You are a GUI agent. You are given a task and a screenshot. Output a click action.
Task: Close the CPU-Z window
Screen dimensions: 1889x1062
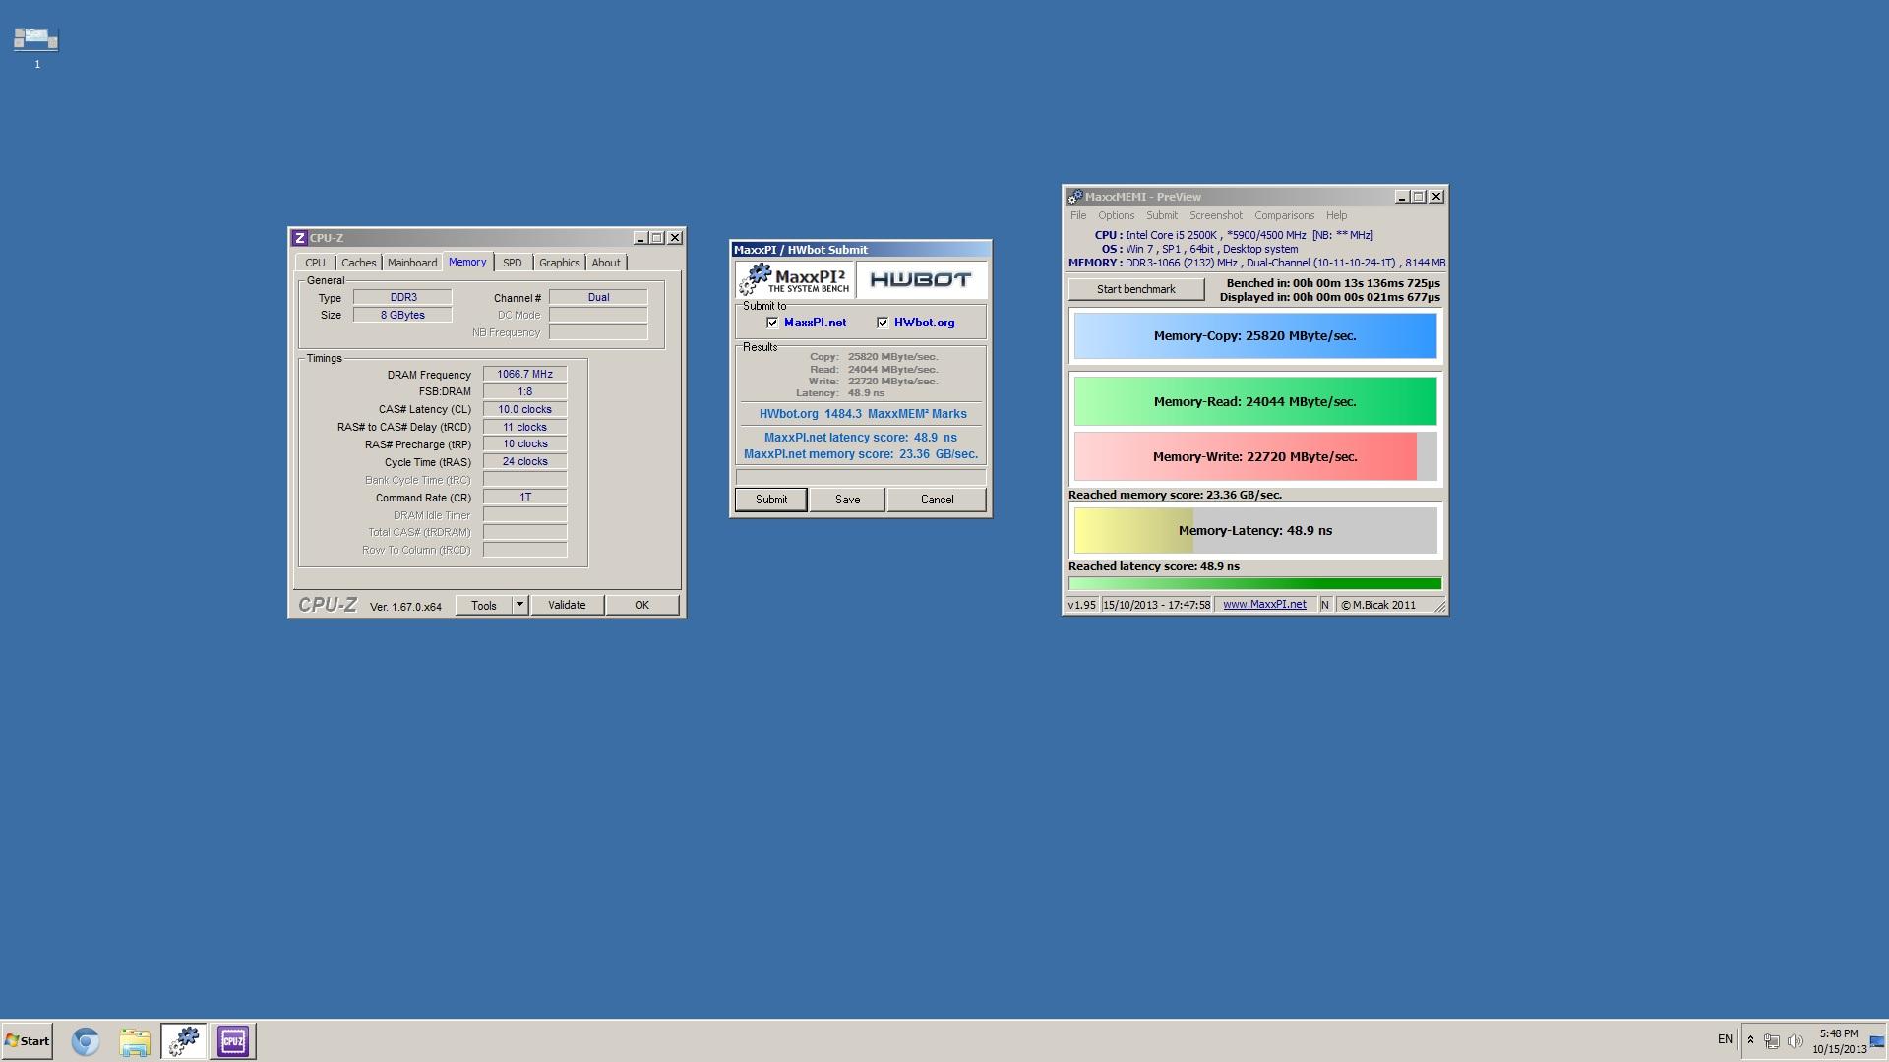click(x=675, y=238)
